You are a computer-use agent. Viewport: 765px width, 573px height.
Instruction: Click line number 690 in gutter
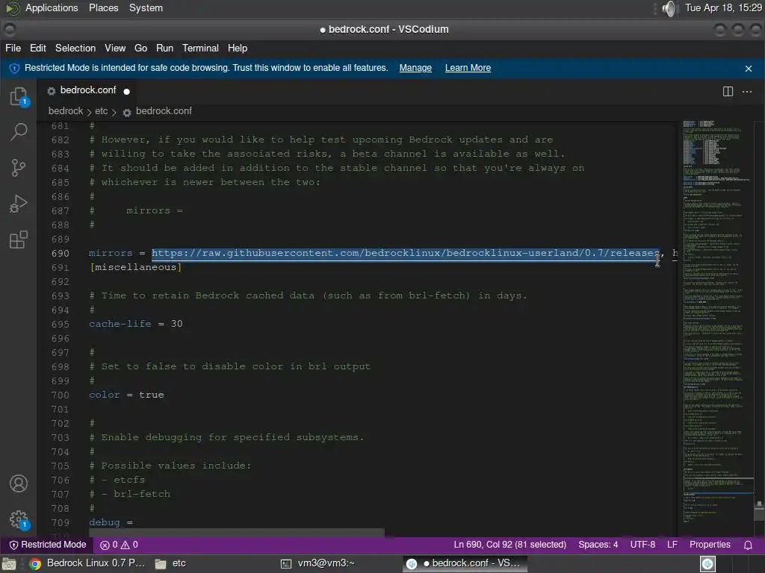(61, 254)
